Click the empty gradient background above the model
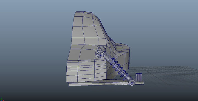This screenshot has width=198, height=101. tap(98, 5)
